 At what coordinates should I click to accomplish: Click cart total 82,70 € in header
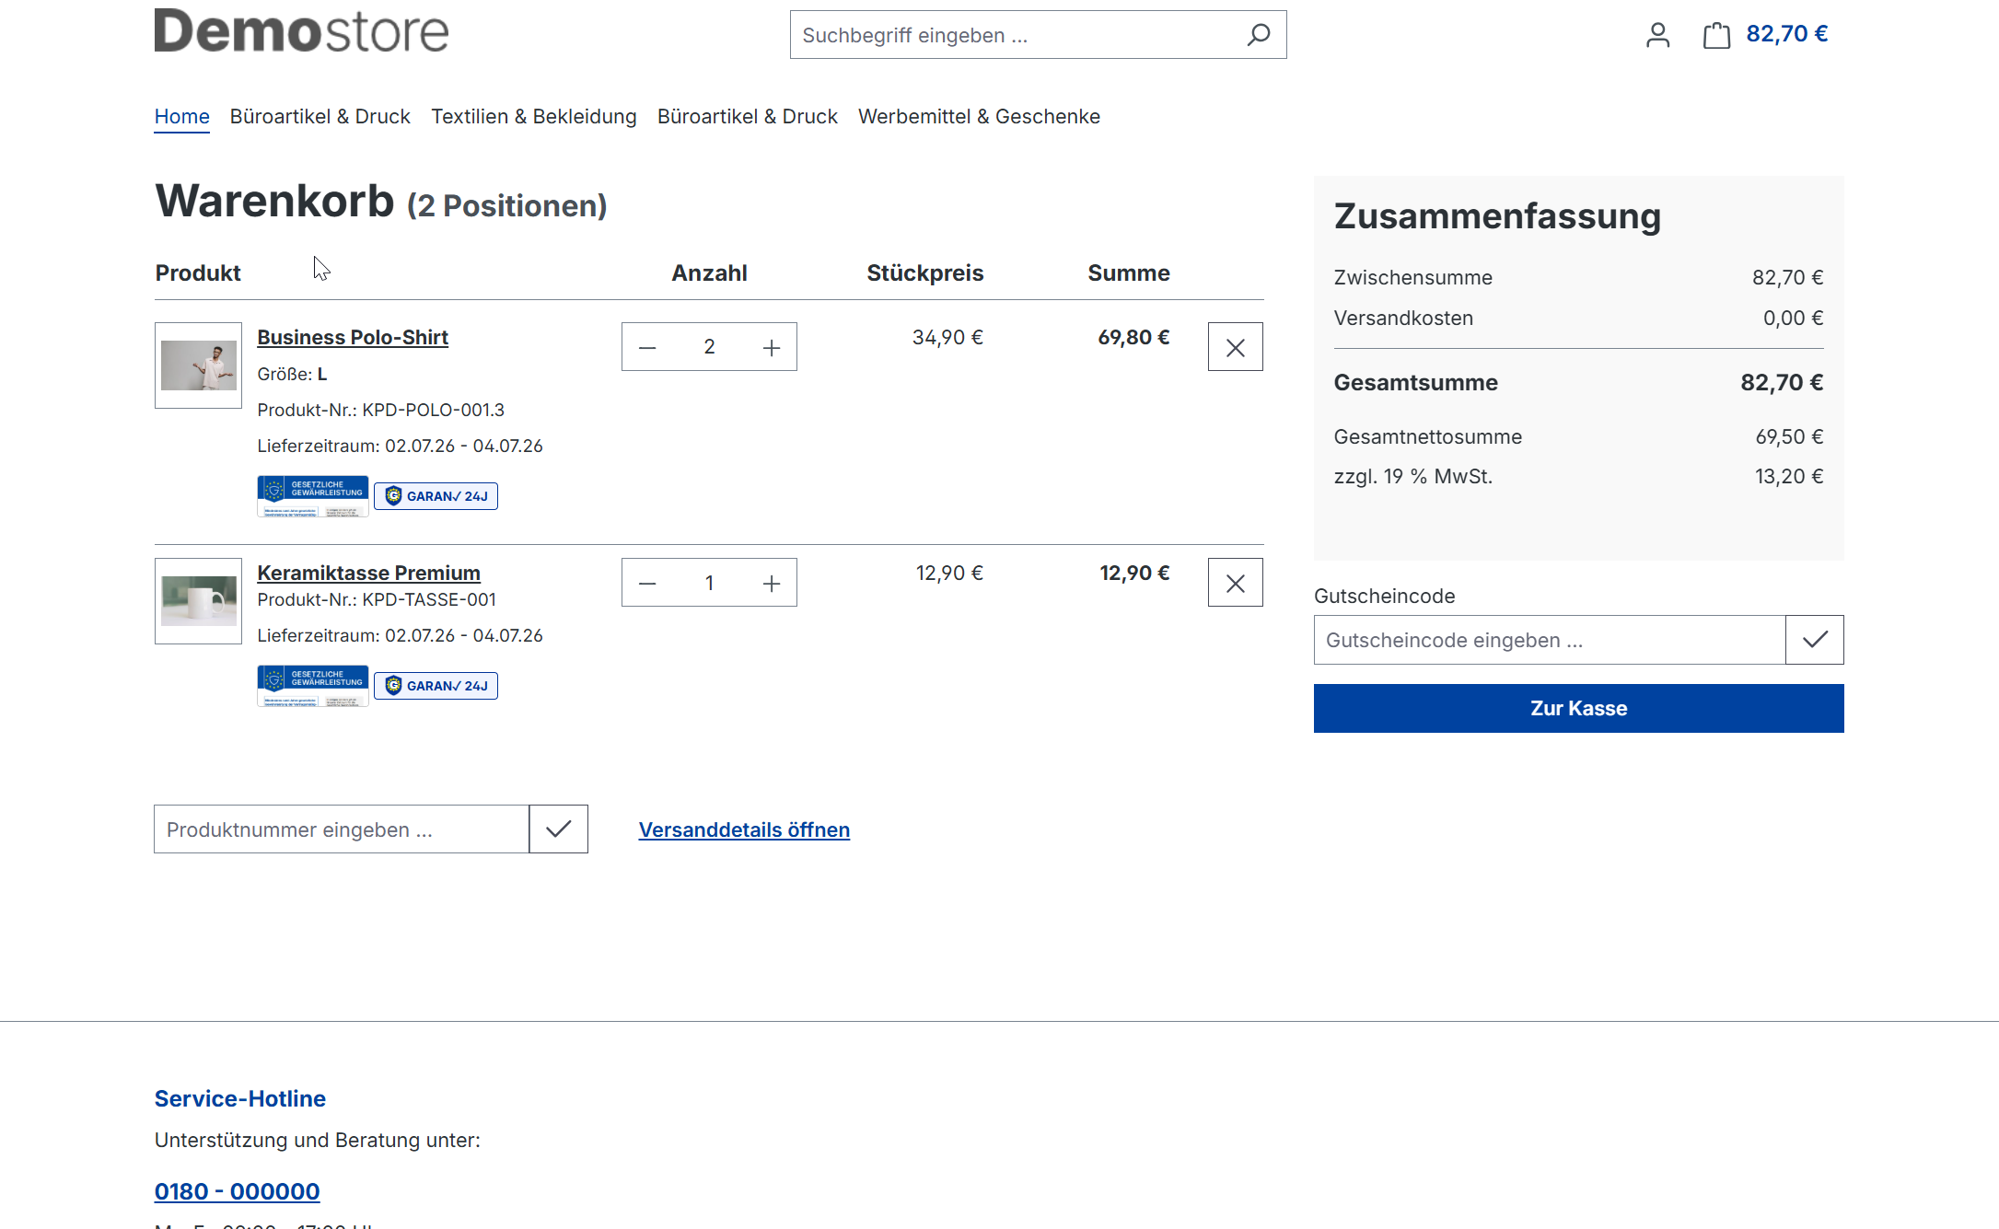[1787, 34]
